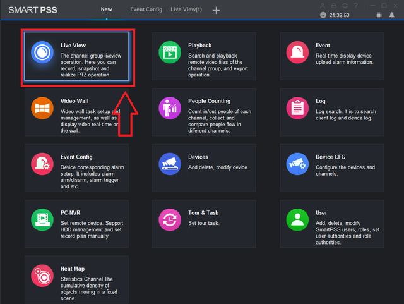This screenshot has height=304, width=404.
Task: Switch to the Live View(1) tab
Action: pos(186,9)
